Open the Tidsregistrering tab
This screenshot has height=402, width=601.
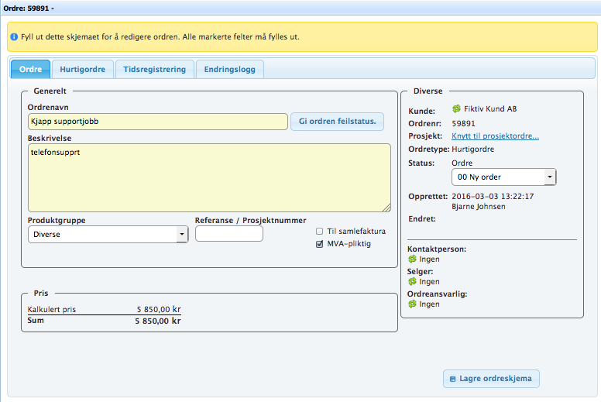(x=155, y=69)
